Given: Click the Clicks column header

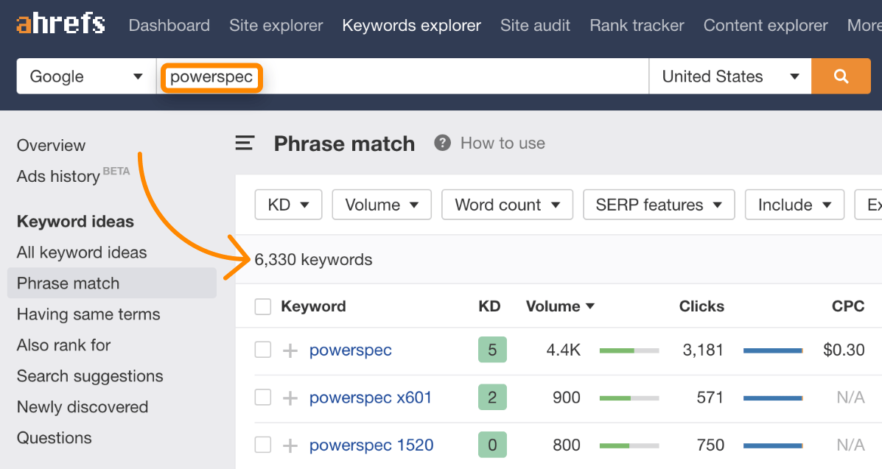Looking at the screenshot, I should (x=701, y=306).
